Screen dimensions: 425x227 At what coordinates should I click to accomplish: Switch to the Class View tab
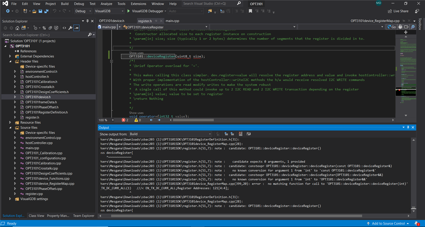pyautogui.click(x=36, y=216)
